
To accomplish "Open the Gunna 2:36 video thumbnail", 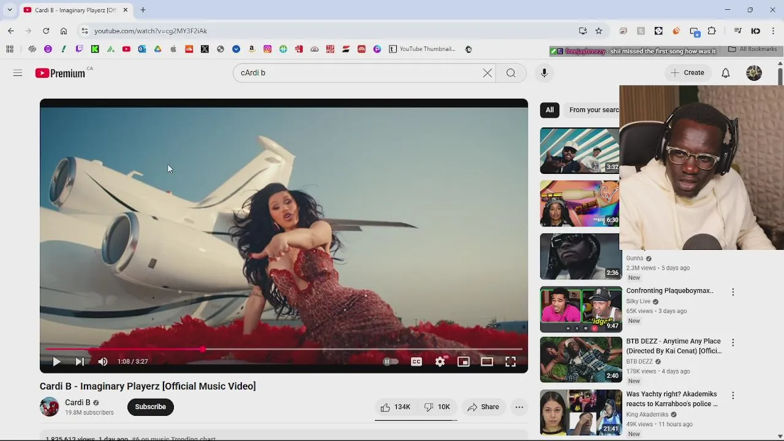I will point(580,257).
